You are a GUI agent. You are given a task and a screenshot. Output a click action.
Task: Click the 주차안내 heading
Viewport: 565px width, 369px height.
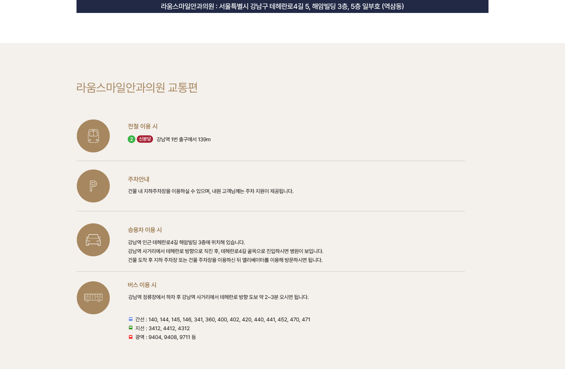point(139,179)
